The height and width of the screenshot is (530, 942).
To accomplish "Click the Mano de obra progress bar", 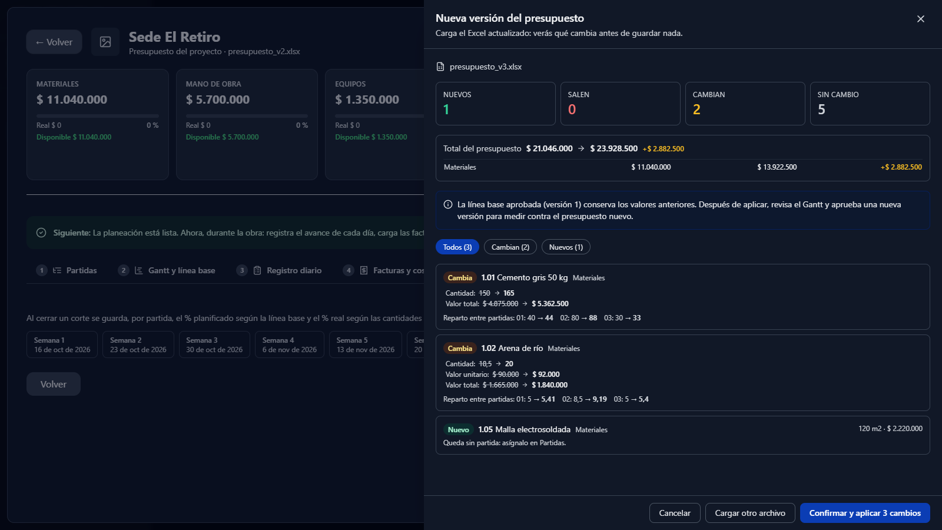I will click(247, 116).
